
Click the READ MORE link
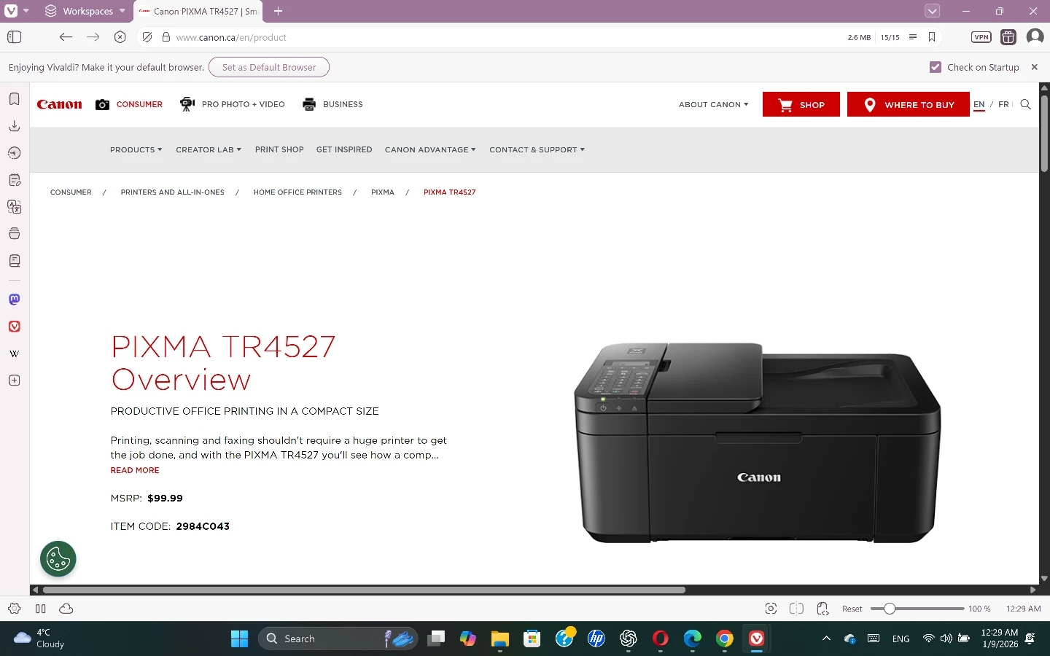click(135, 470)
